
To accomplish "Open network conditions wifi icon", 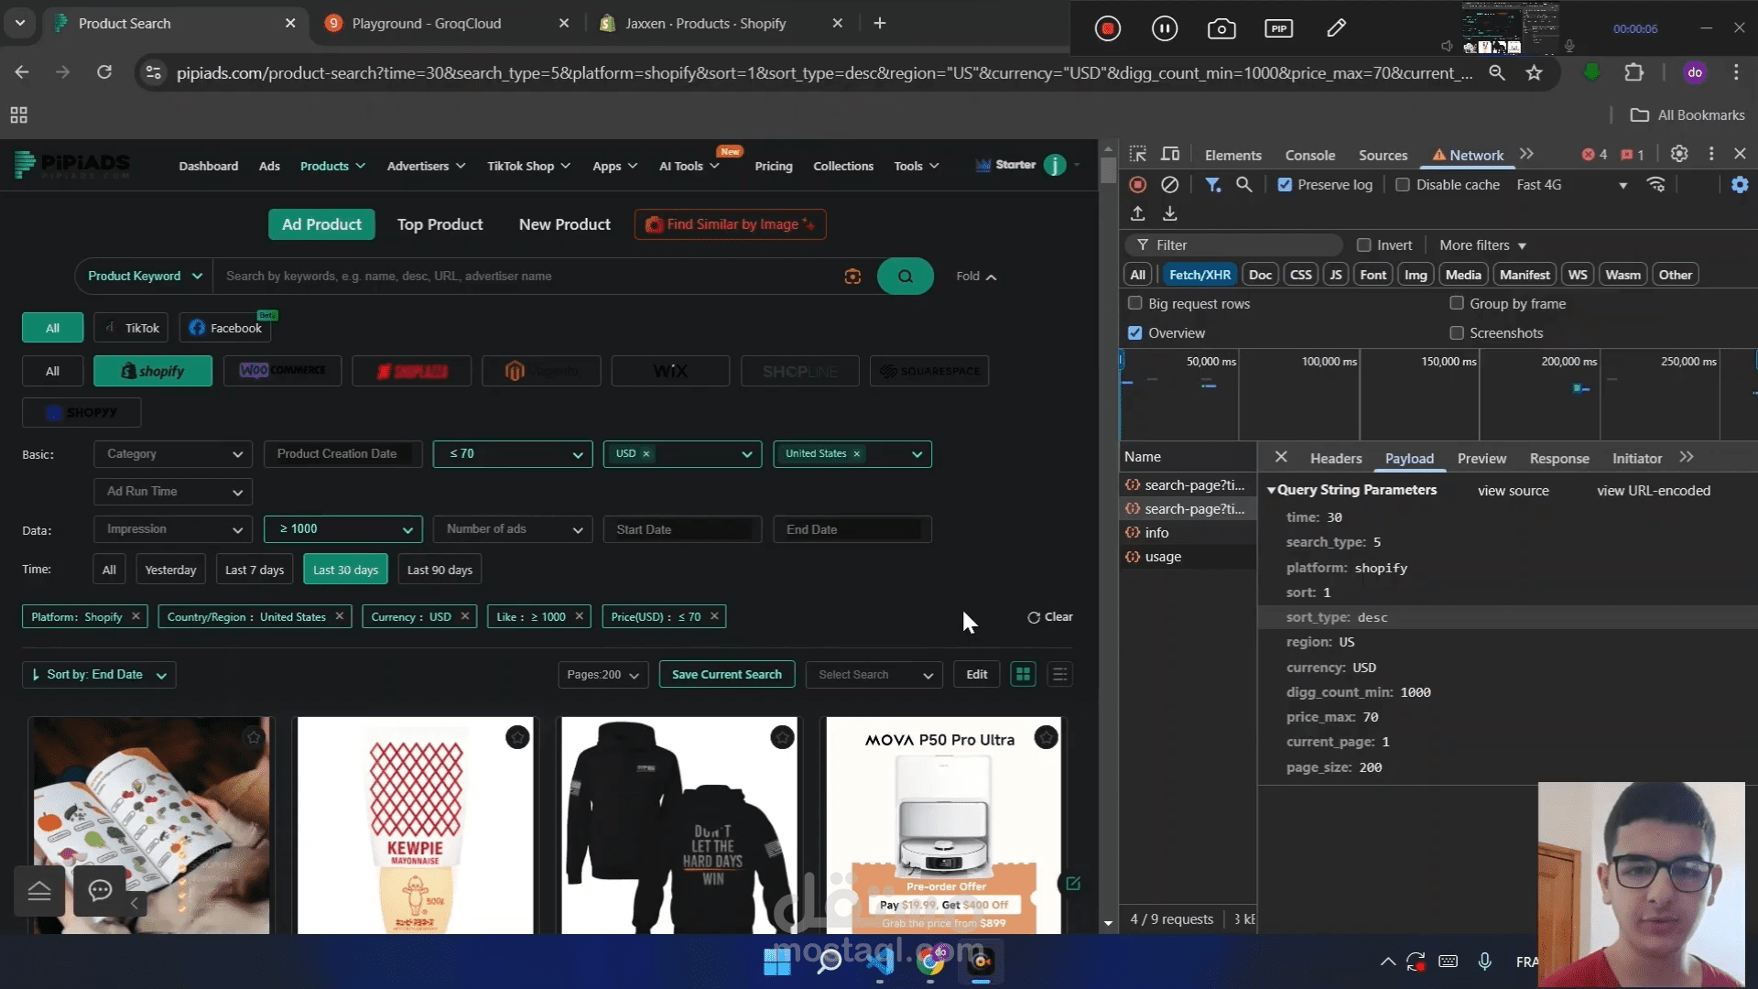I will point(1655,184).
